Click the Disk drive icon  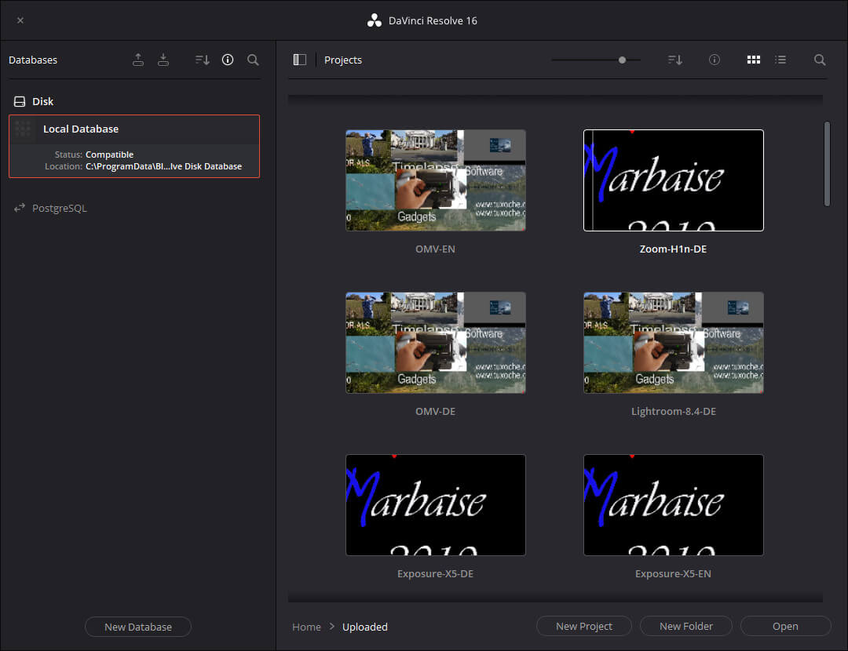(x=20, y=101)
